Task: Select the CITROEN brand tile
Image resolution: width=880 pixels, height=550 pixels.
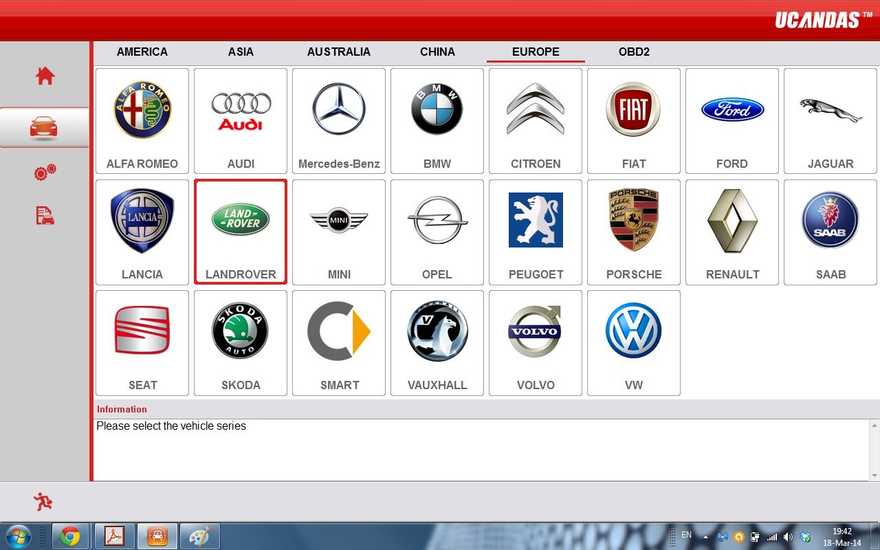Action: pyautogui.click(x=536, y=121)
